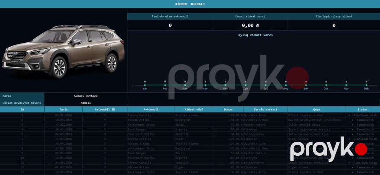Select the Tamamlanıb status in row 2

click(x=362, y=120)
